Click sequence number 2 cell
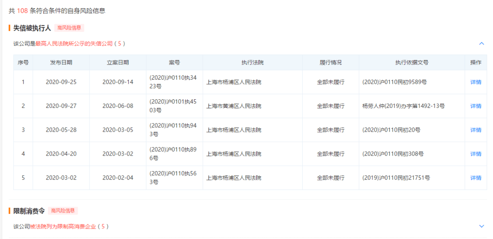 pos(23,106)
